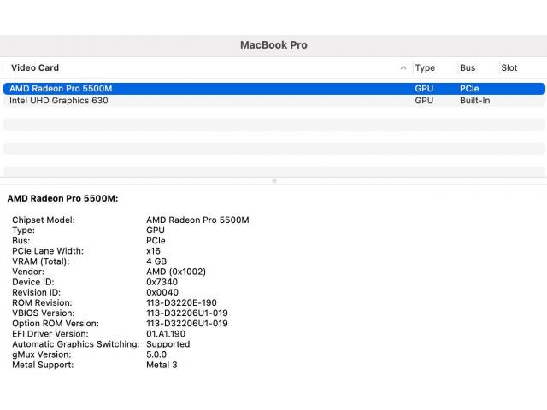The image size is (547, 410).
Task: Select the Intel UHD Graphics 630 row
Action: click(x=58, y=101)
